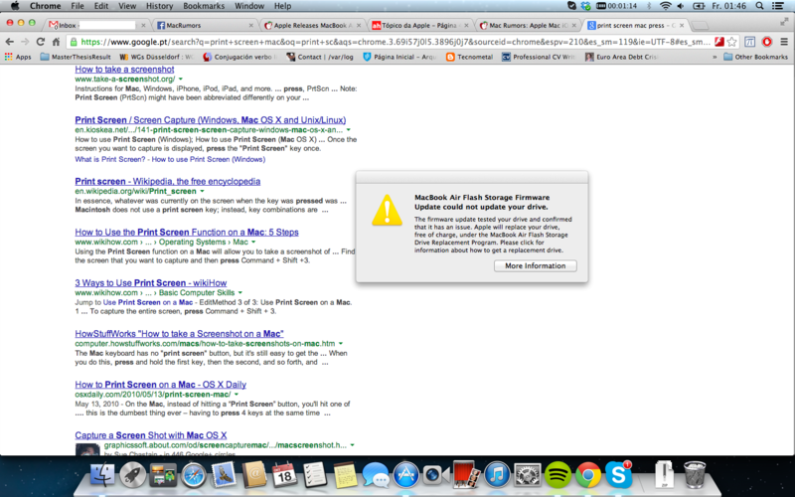795x497 pixels.
Task: Open the ZIP file in the Dock
Action: click(x=664, y=475)
